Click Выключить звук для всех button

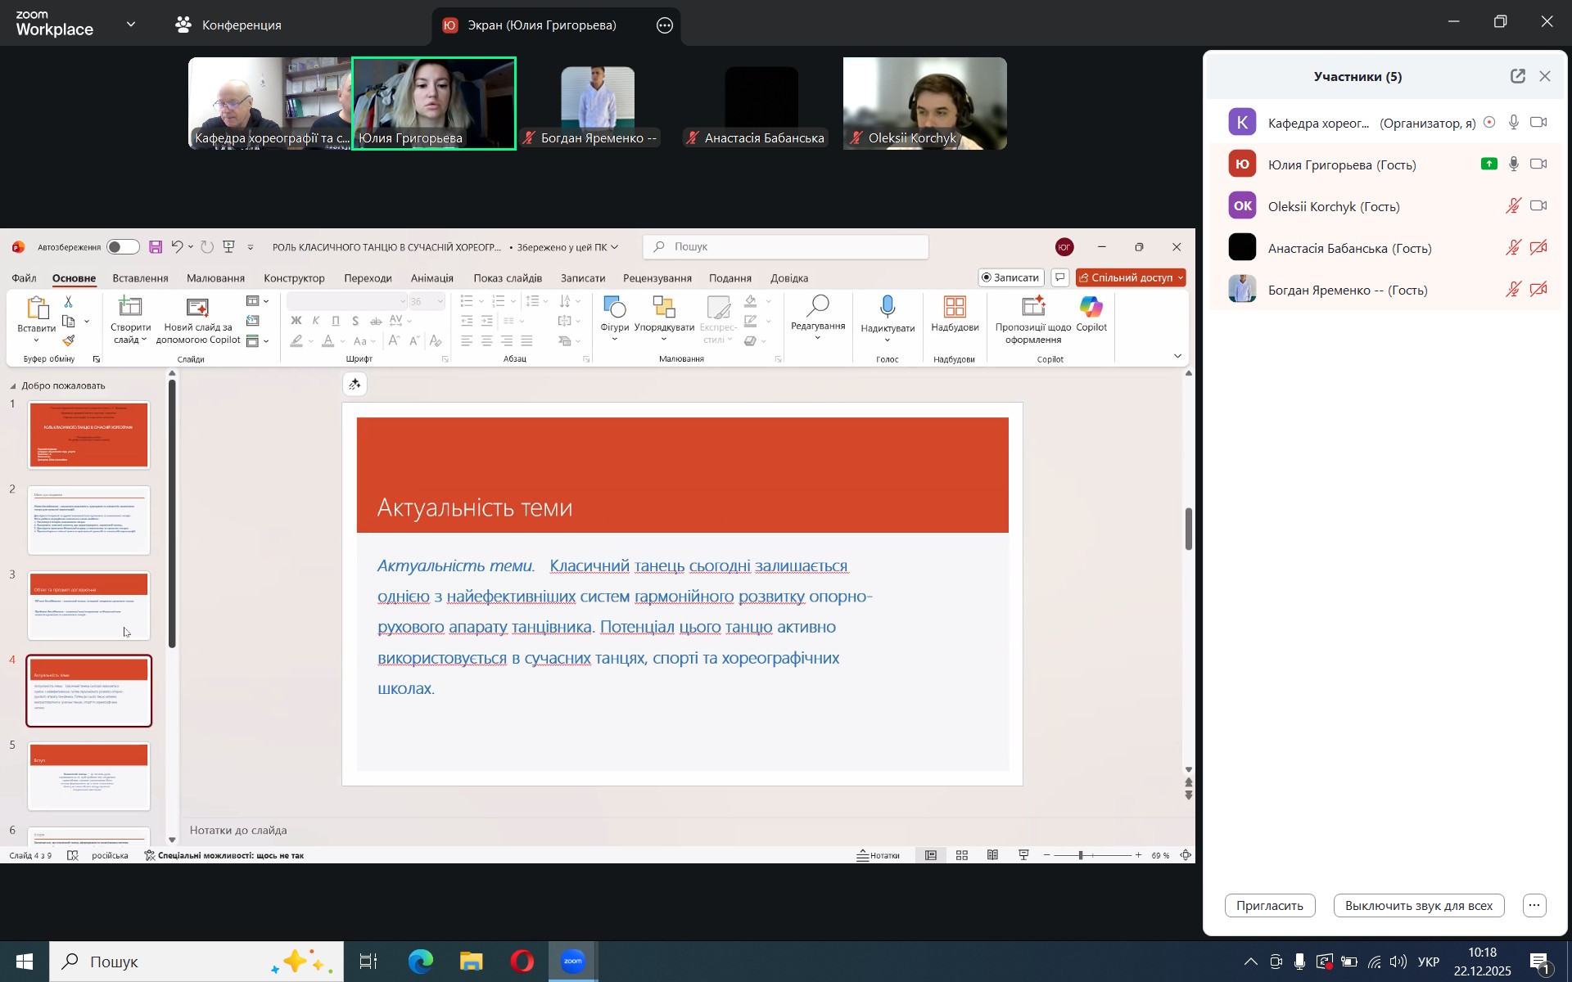pyautogui.click(x=1418, y=905)
